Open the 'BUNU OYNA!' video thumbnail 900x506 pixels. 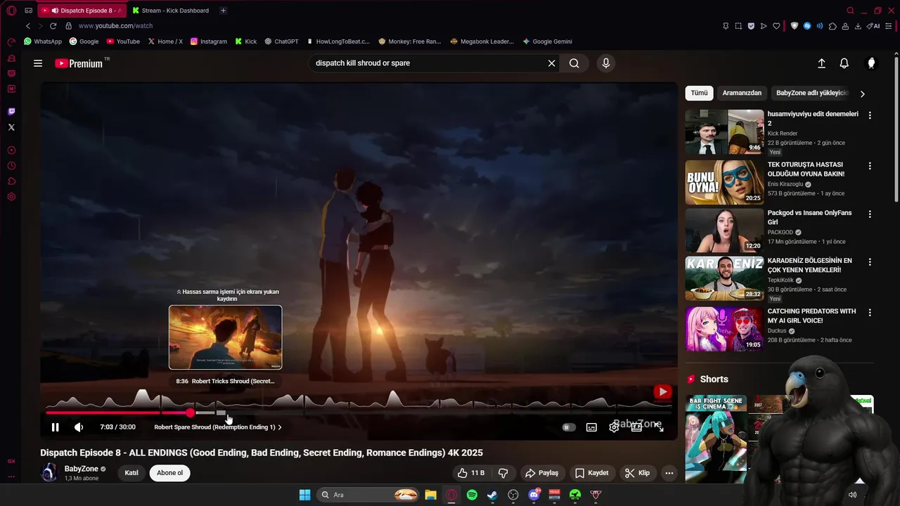[724, 182]
